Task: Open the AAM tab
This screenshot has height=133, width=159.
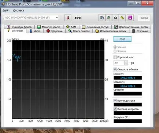Action: pos(71,27)
